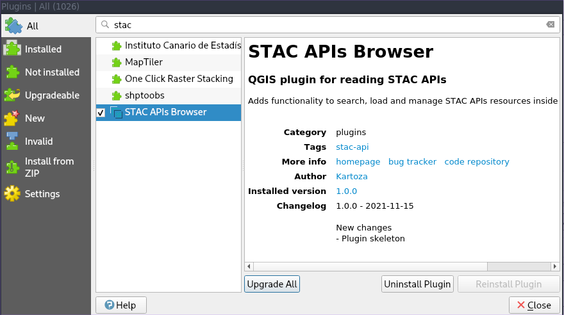Click the red X icon on Close
Viewport: 564px width, 315px height.
(x=521, y=305)
